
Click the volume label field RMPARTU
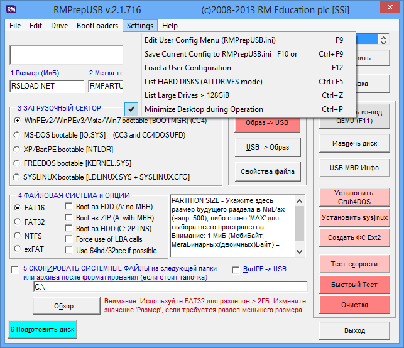106,86
